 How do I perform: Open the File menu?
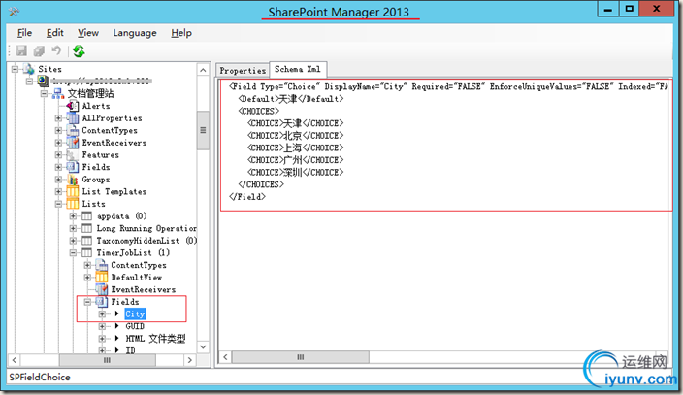(24, 32)
